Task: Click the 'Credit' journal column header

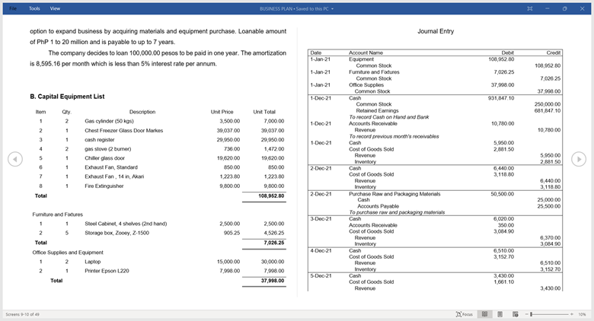Action: (554, 53)
